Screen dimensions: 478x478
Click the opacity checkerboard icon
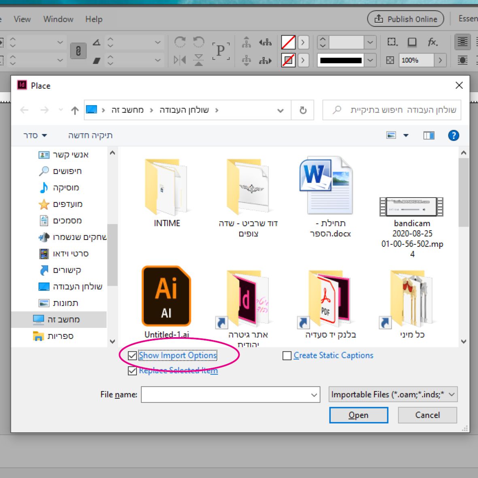pyautogui.click(x=390, y=60)
